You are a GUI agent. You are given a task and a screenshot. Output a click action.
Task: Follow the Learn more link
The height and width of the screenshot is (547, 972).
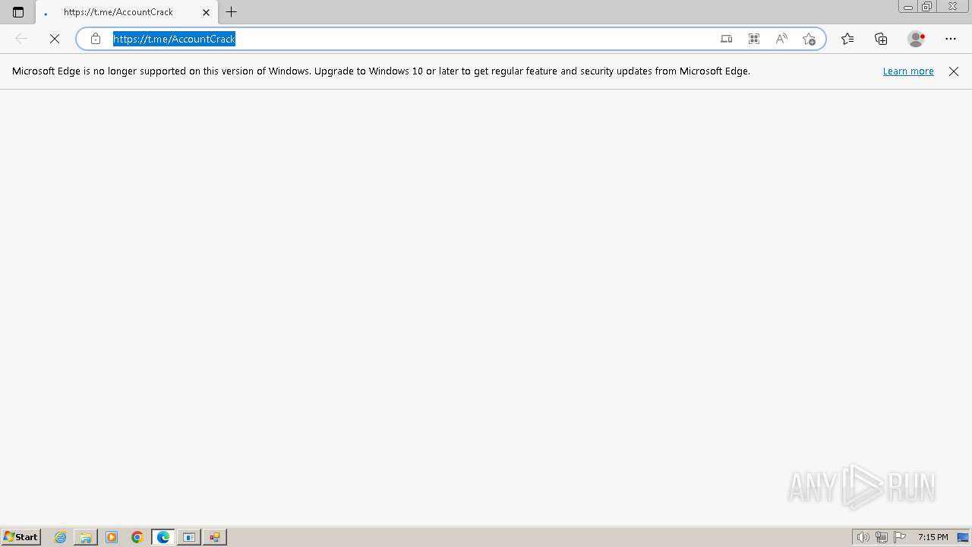[908, 71]
